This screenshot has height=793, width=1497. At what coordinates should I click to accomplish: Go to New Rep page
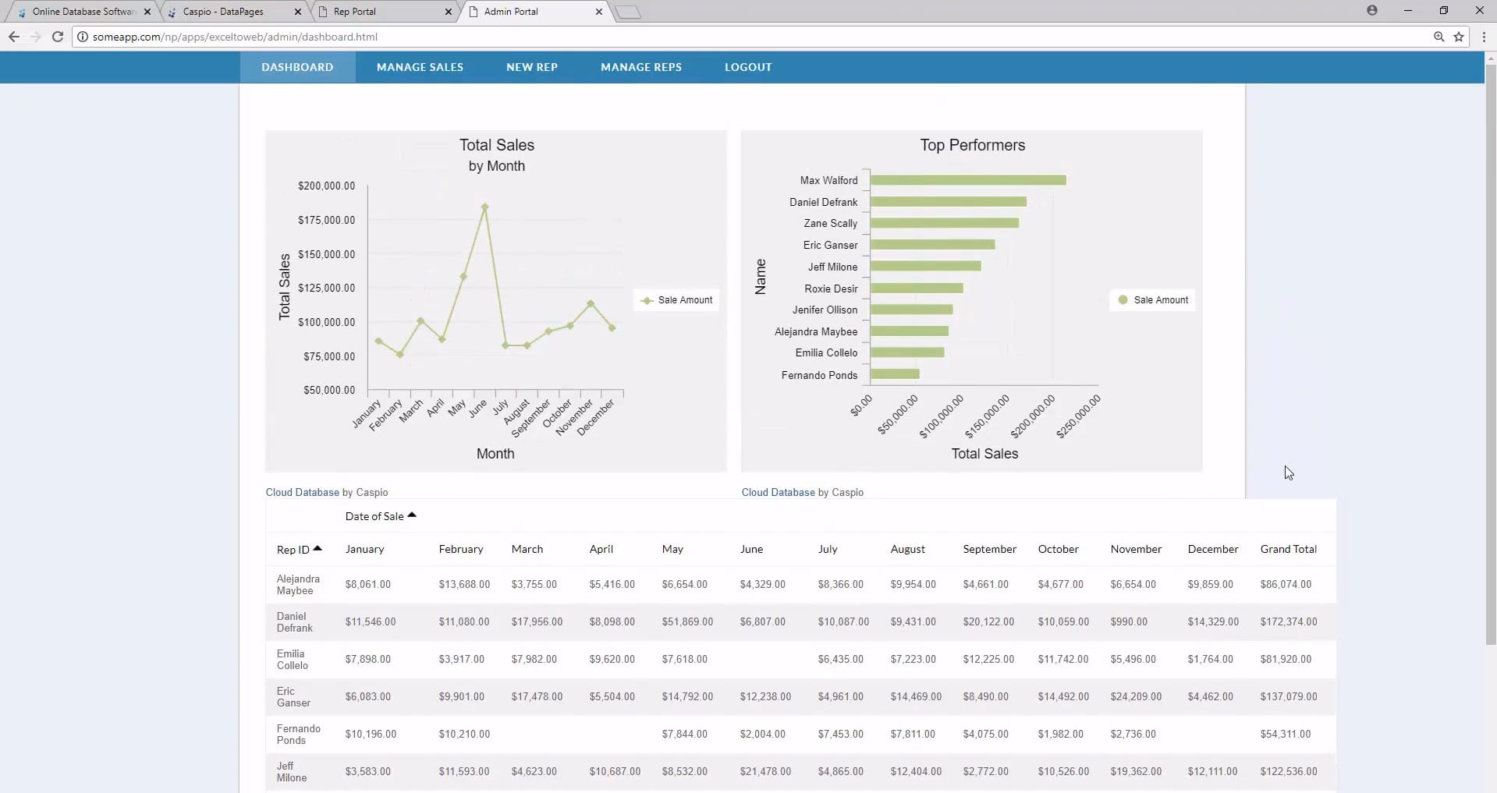coord(531,67)
